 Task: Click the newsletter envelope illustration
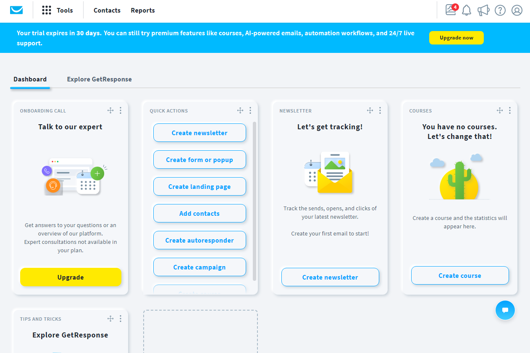(x=329, y=173)
